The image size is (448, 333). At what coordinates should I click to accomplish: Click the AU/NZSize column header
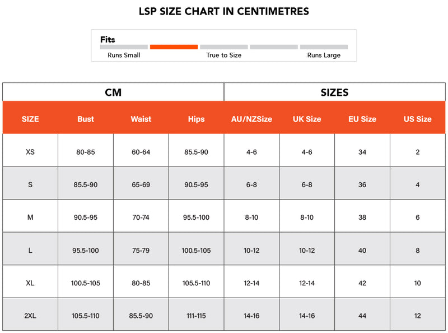tap(251, 119)
